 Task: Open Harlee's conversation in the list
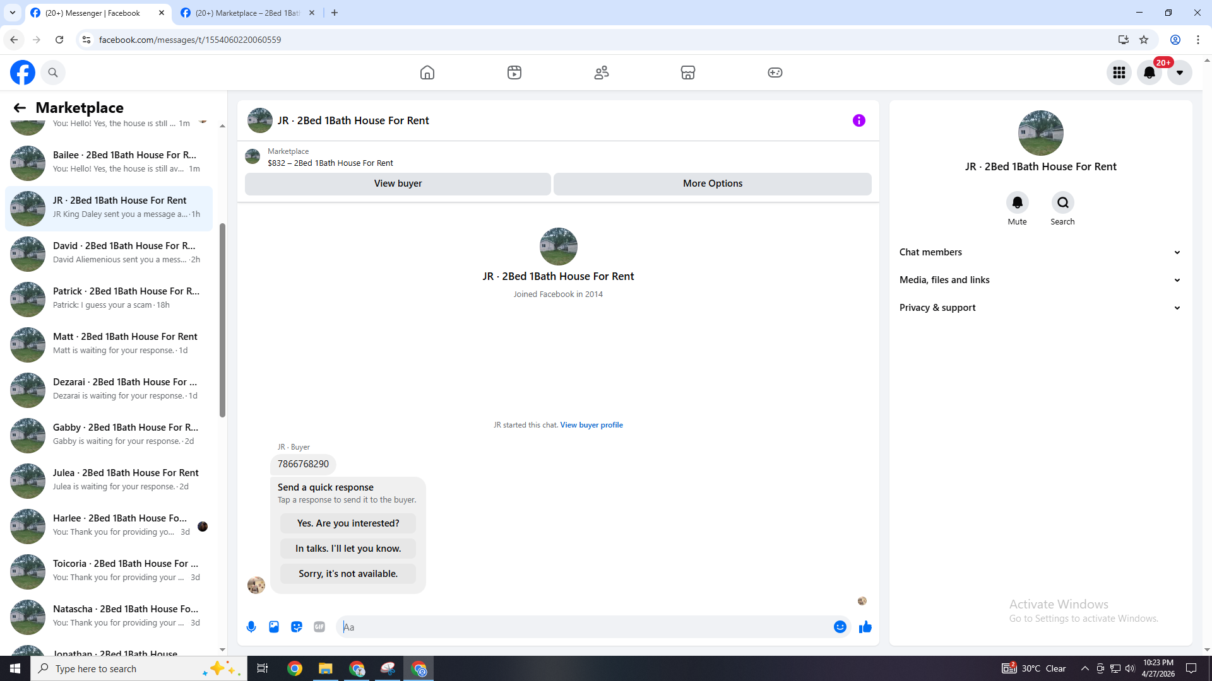(109, 526)
